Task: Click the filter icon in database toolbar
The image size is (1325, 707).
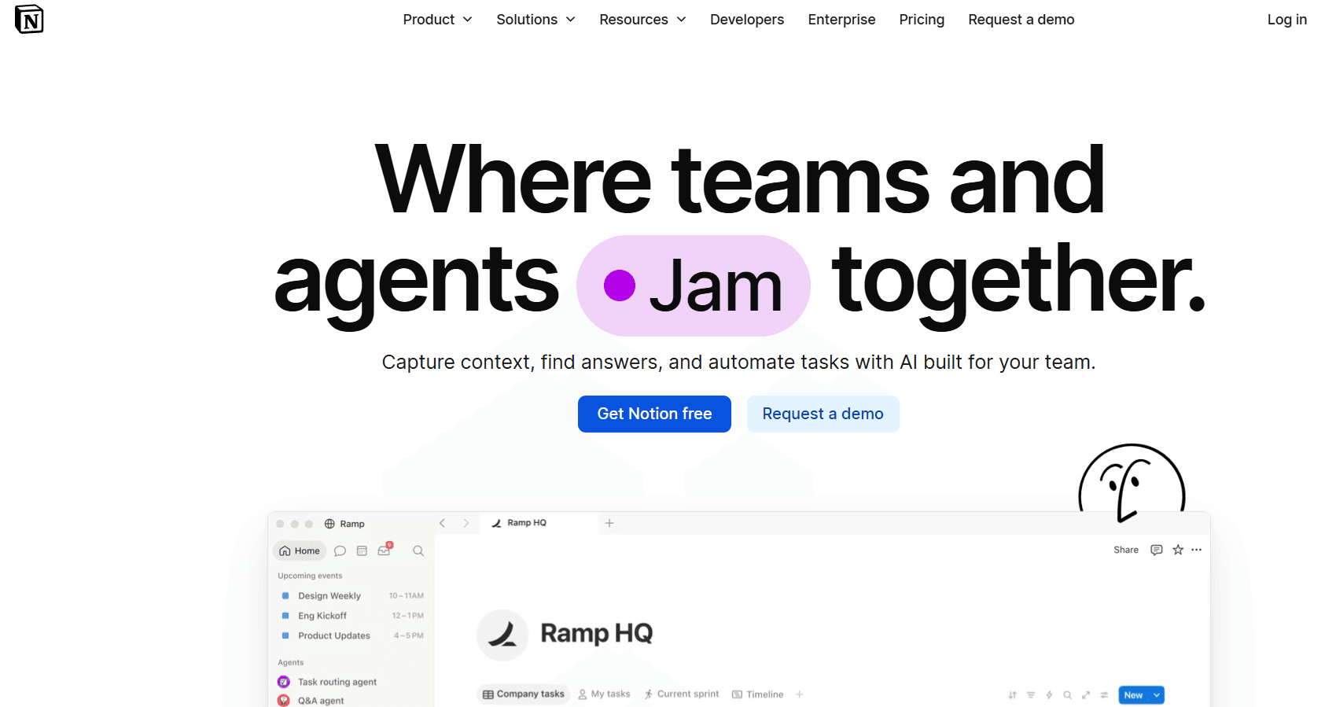Action: 1031,695
